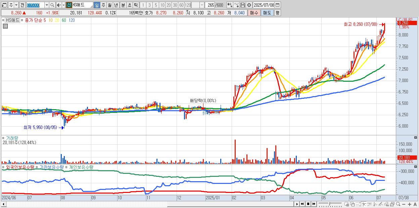419x208 pixels.
Task: Select the 5 interval tab
Action: (x=156, y=5)
